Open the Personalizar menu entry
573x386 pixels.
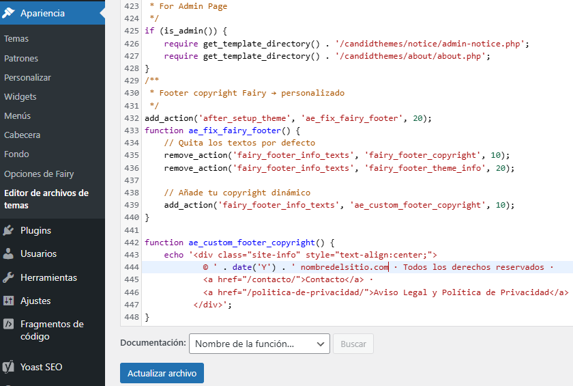coord(27,78)
